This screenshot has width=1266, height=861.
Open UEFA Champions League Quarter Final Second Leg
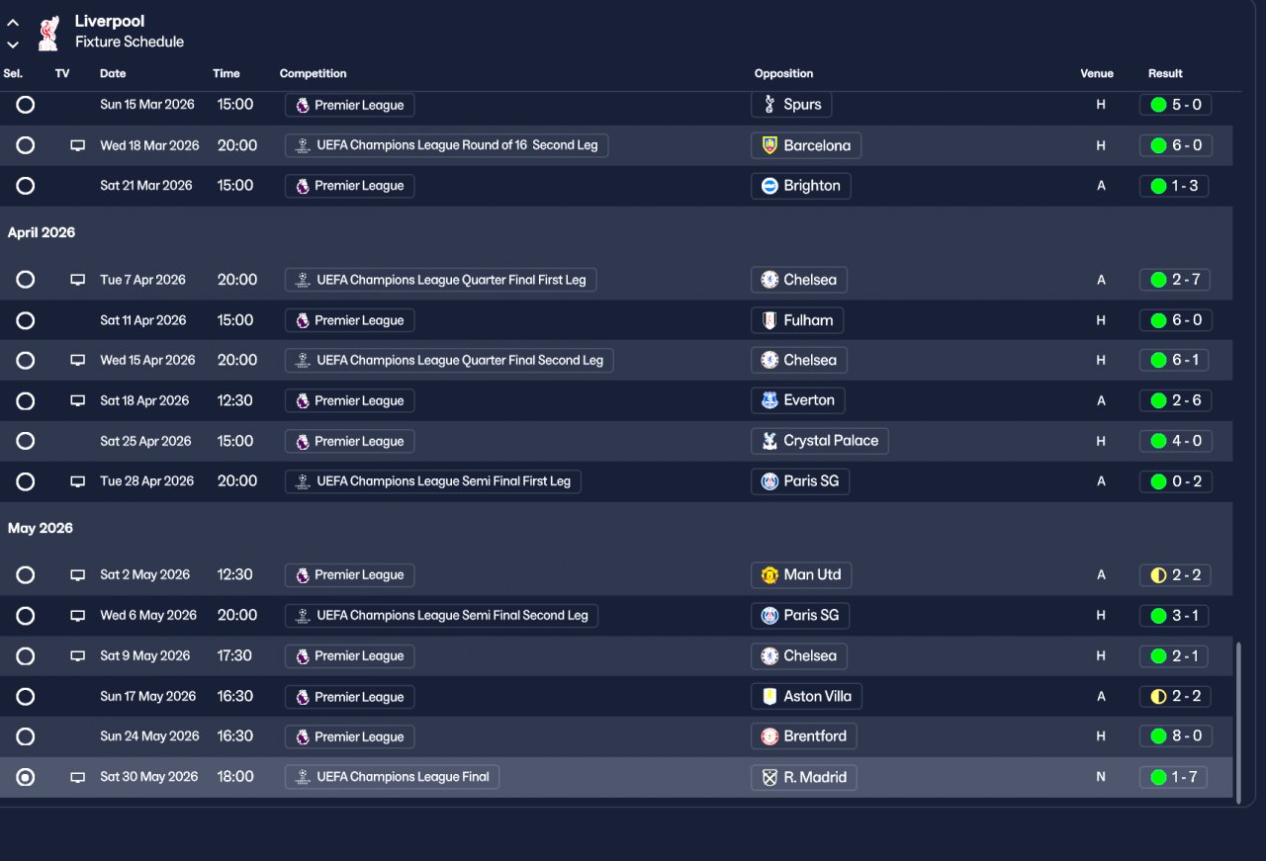click(x=450, y=361)
